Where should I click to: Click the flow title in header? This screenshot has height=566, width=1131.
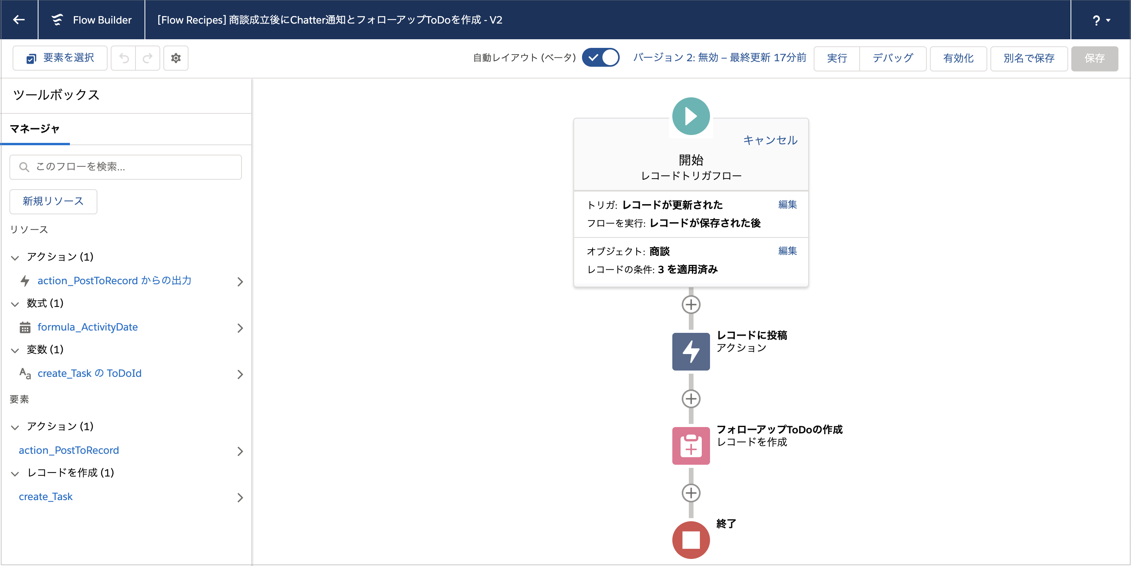tap(329, 20)
